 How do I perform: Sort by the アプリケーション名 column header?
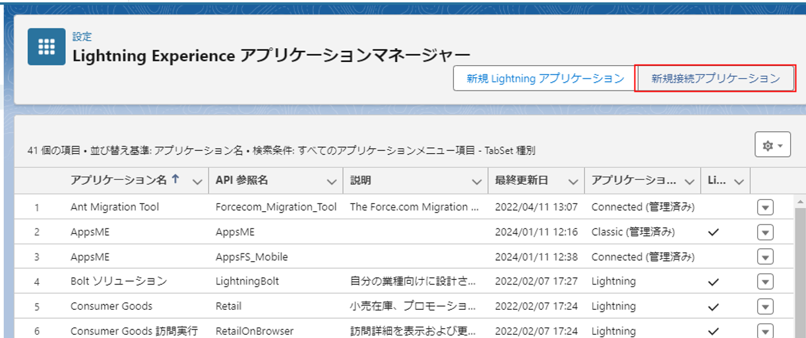119,180
